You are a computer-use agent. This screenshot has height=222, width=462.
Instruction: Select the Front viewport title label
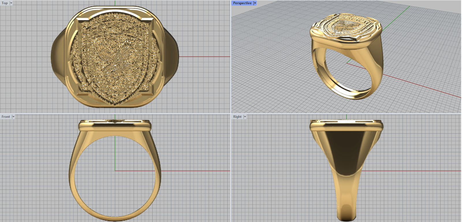pos(6,117)
